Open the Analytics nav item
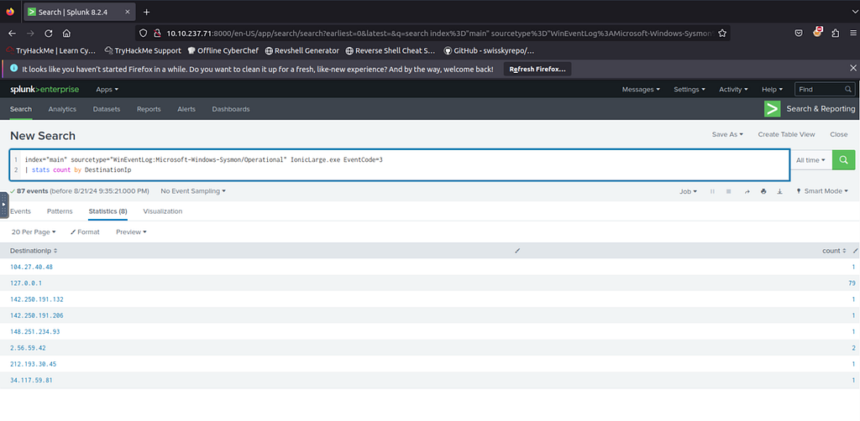The image size is (860, 421). click(62, 109)
